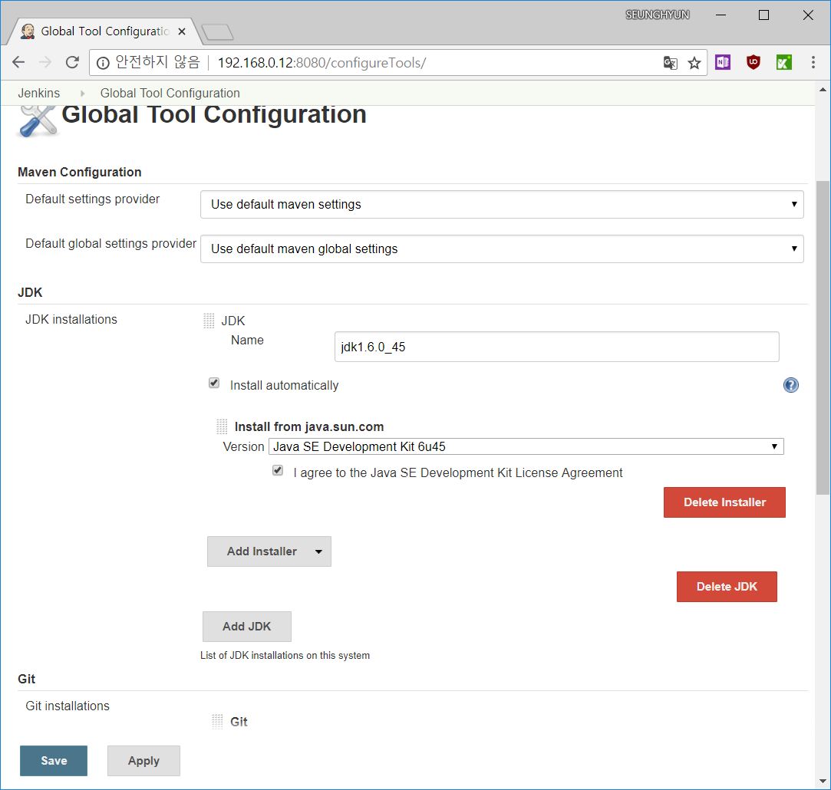This screenshot has height=790, width=831.
Task: Open the JDK Version dropdown
Action: click(x=526, y=446)
